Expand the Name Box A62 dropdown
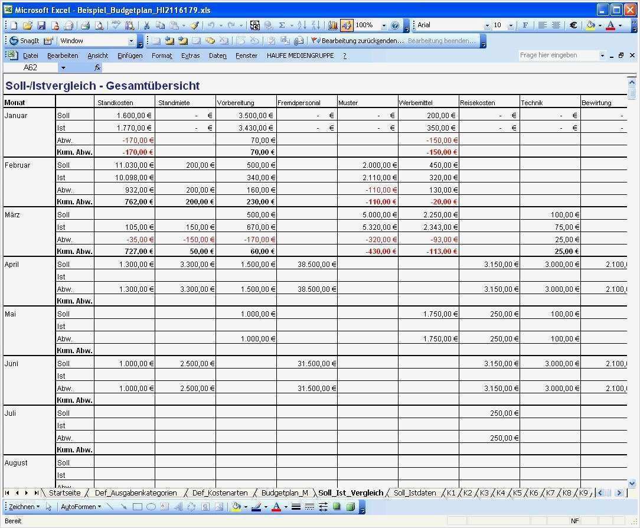Image resolution: width=640 pixels, height=528 pixels. [x=63, y=68]
